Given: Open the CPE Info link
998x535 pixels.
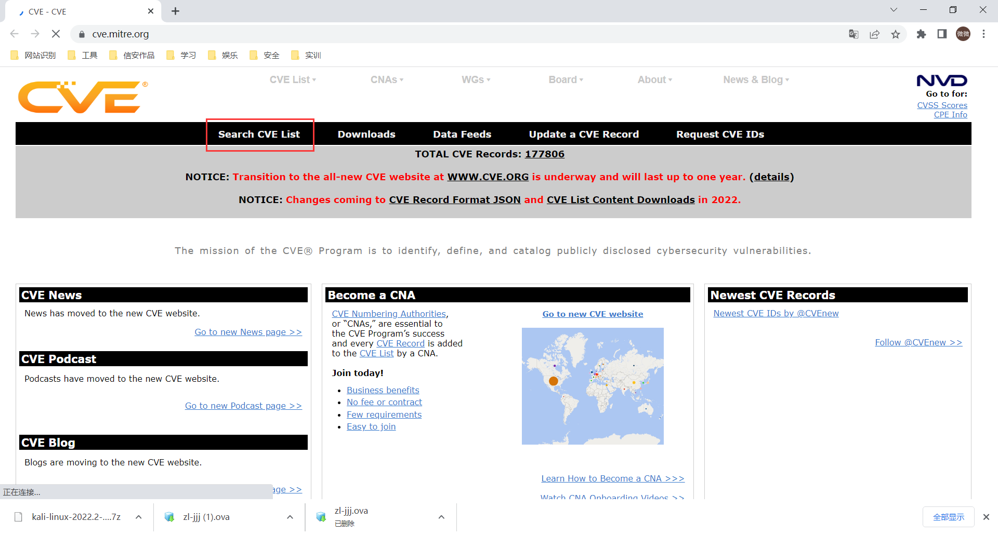Looking at the screenshot, I should pyautogui.click(x=950, y=115).
